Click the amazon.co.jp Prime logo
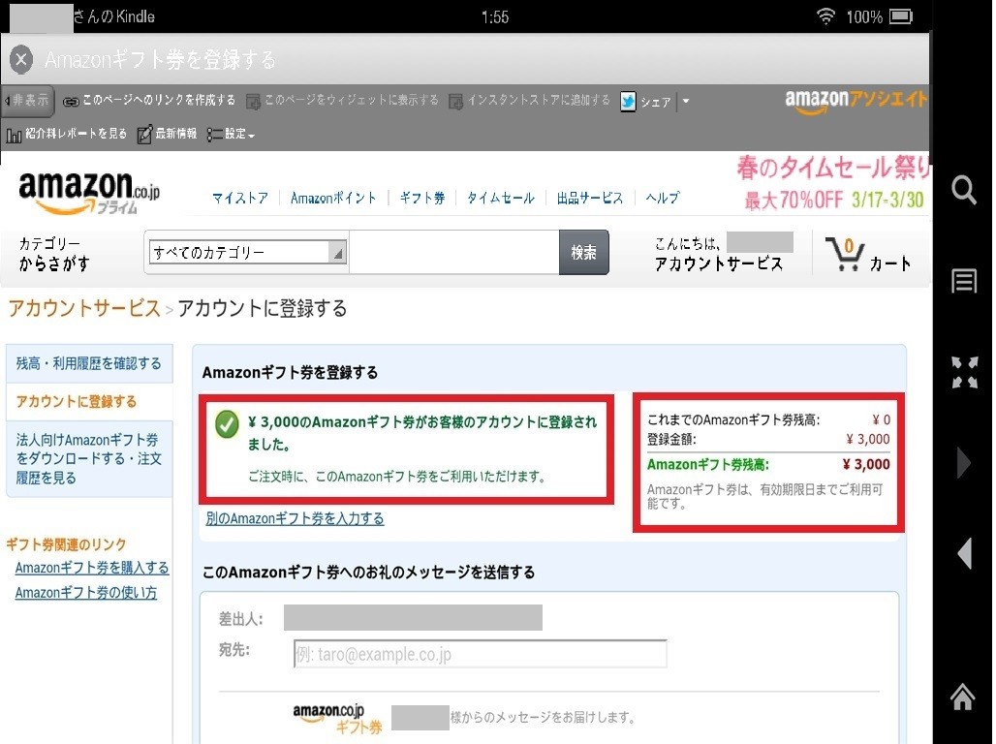Viewport: 996px width, 744px height. (x=89, y=193)
